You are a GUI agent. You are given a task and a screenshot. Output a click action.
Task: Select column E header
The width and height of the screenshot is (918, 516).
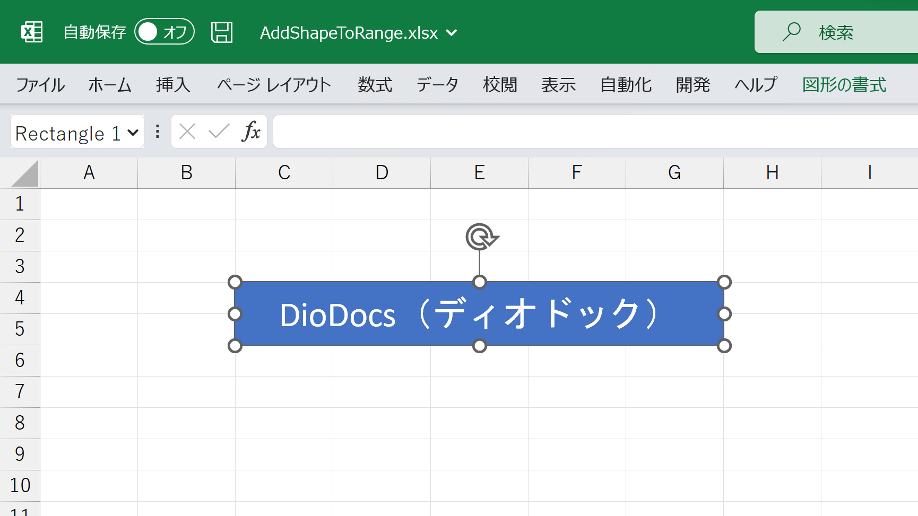pyautogui.click(x=480, y=173)
